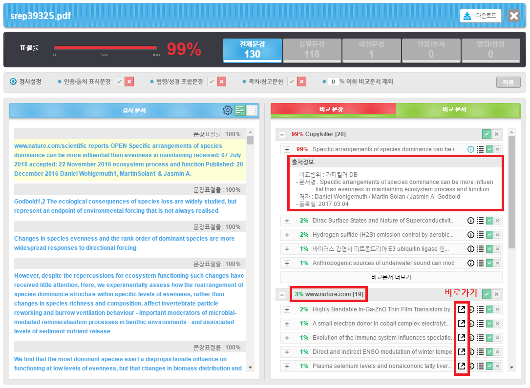Exclude the www.nature.com group with X

click(497, 294)
